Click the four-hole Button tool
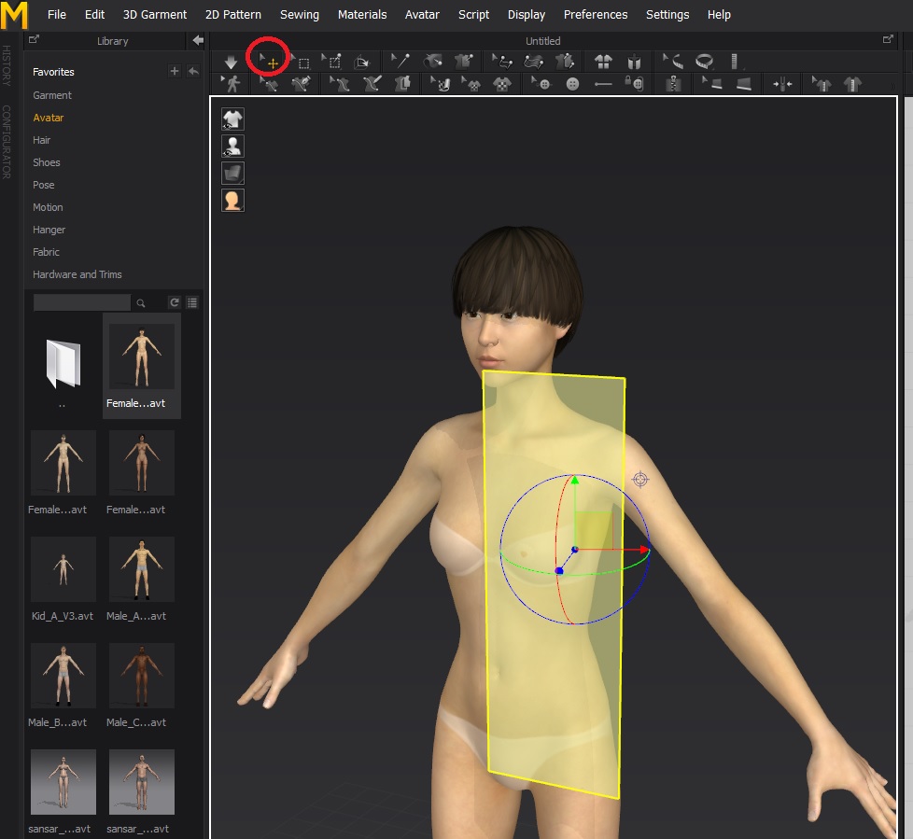Viewport: 913px width, 839px height. pos(572,84)
